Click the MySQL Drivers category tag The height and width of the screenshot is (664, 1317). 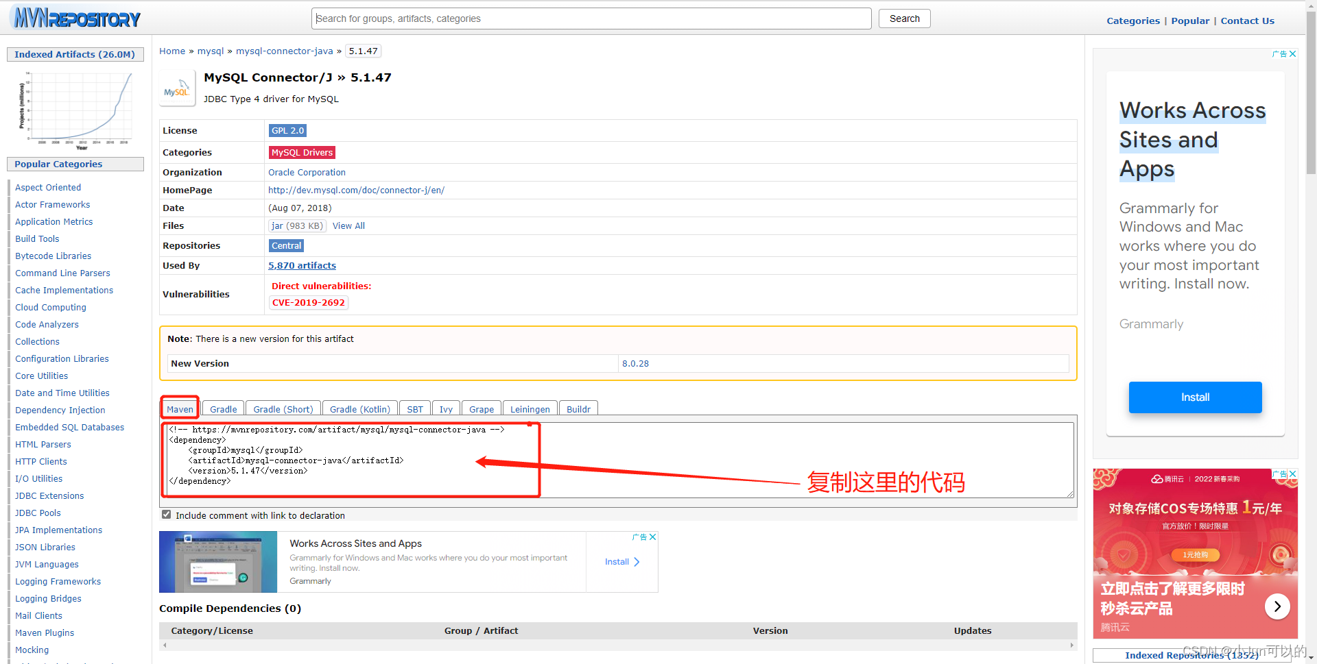302,153
